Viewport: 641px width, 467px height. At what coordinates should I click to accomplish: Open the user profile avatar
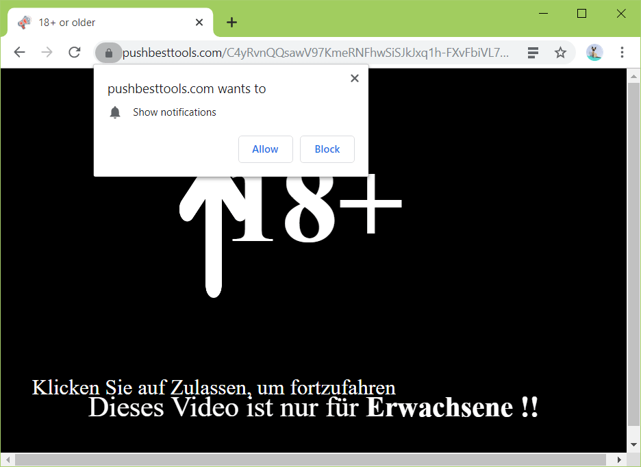(594, 53)
